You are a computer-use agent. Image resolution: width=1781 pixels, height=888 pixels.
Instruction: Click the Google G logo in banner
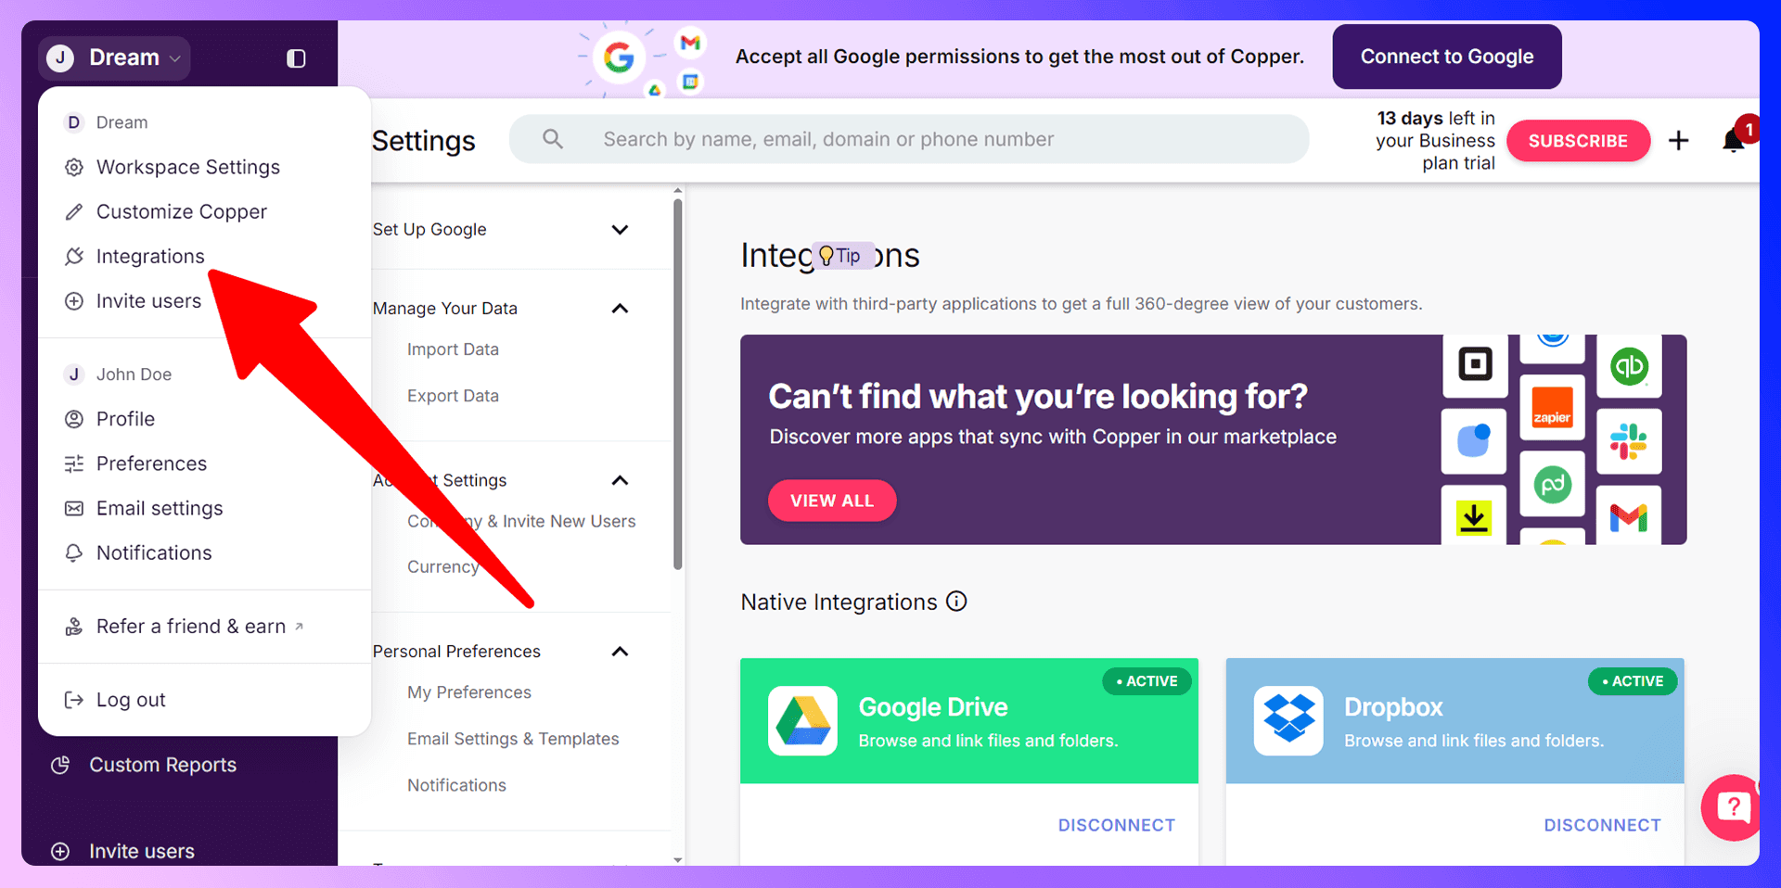tap(619, 57)
